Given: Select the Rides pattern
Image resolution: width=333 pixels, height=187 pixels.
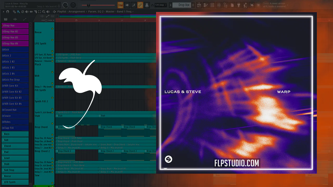Looking at the screenshot, I should pyautogui.click(x=15, y=122).
